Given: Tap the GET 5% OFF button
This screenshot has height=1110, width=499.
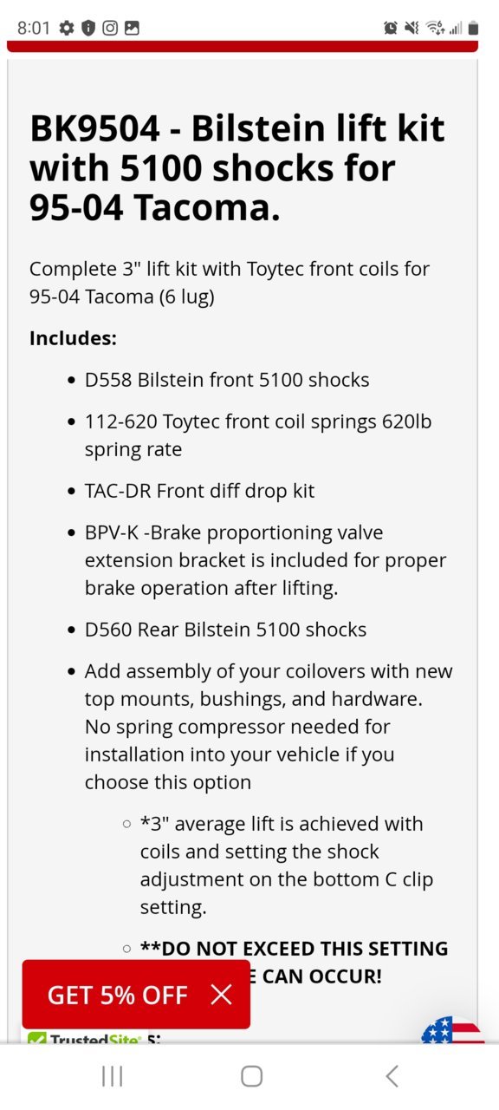Looking at the screenshot, I should click(x=117, y=995).
